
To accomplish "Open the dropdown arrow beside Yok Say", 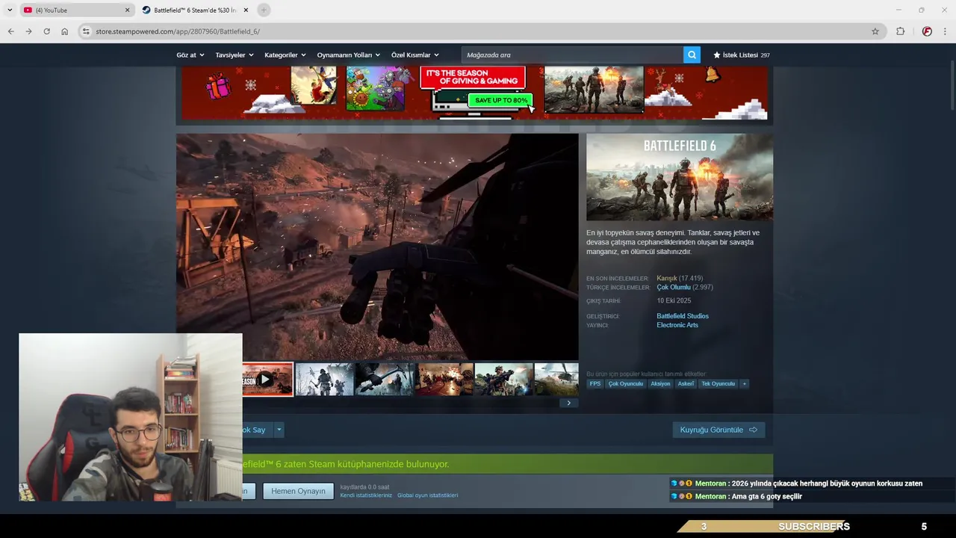I will (x=279, y=430).
